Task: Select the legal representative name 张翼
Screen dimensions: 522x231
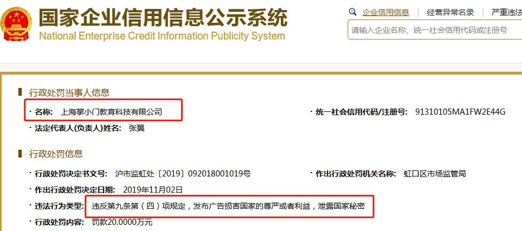Action: coord(136,128)
